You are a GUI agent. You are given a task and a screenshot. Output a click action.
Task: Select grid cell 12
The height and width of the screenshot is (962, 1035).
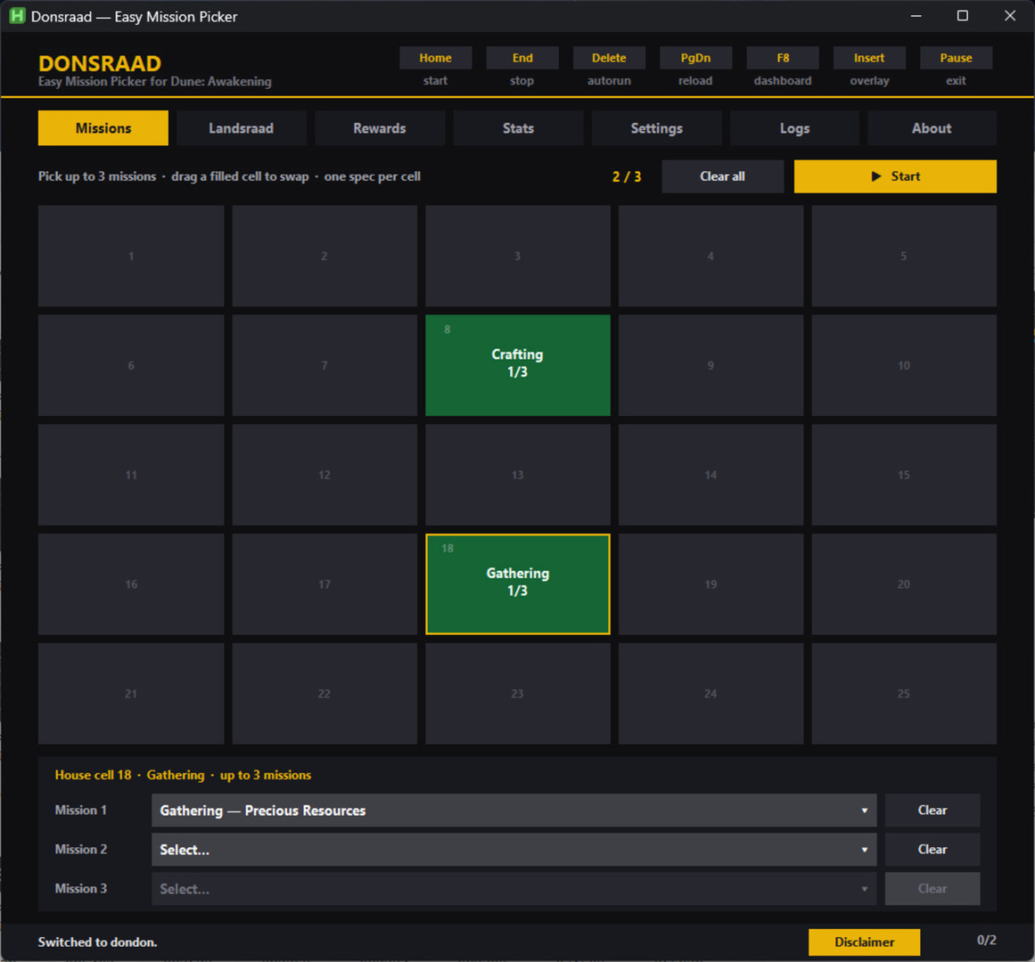click(x=324, y=475)
